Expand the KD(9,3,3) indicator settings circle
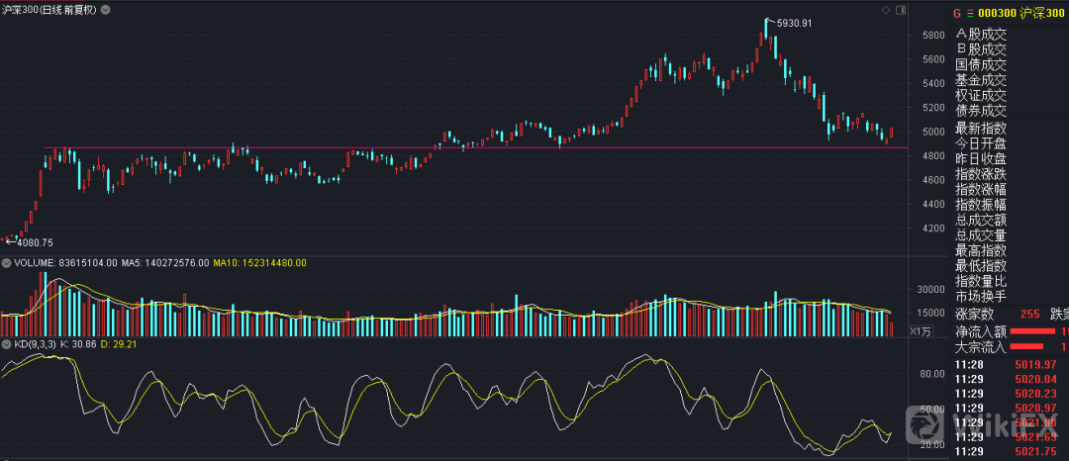This screenshot has width=1069, height=461. pos(6,344)
